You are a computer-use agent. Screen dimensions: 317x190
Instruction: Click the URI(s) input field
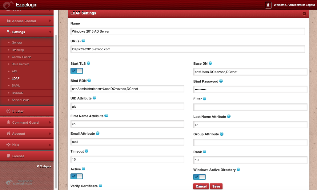click(x=188, y=49)
